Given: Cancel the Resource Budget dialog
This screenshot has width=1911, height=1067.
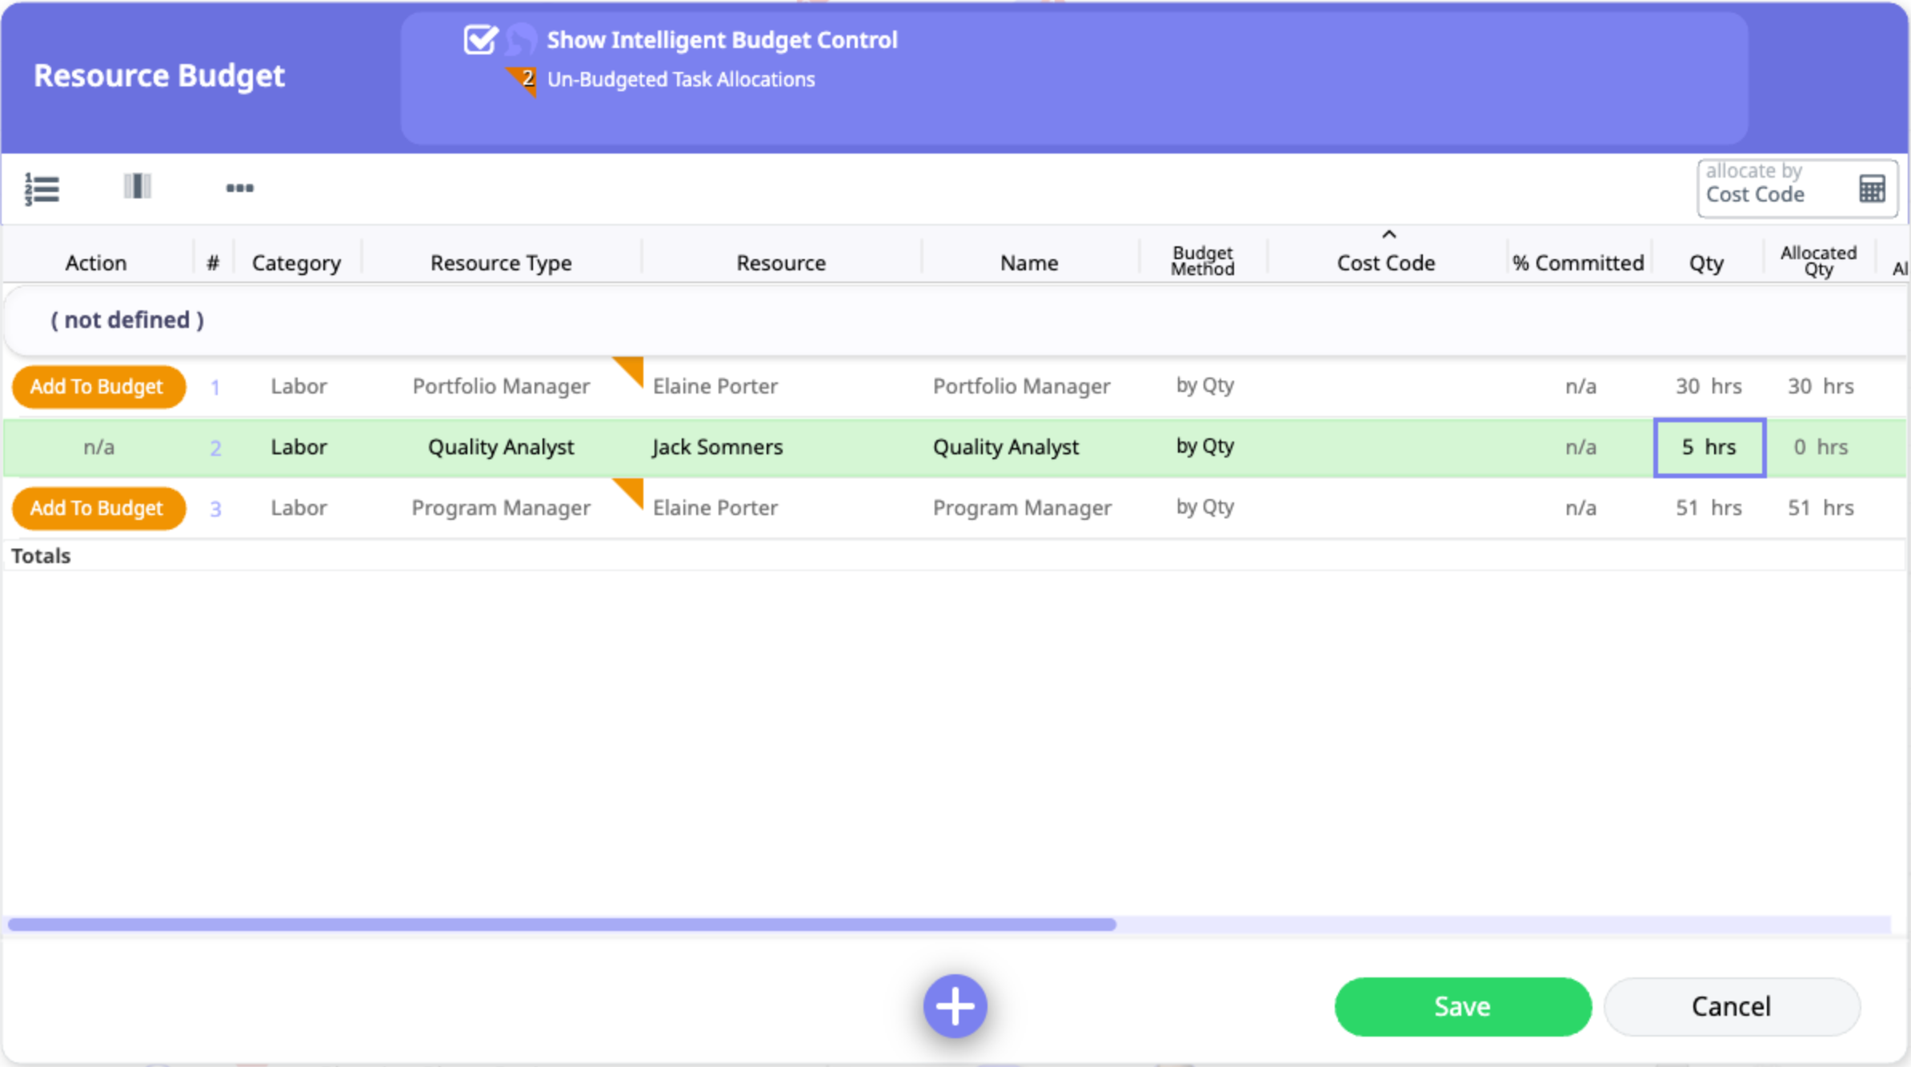Looking at the screenshot, I should pyautogui.click(x=1731, y=1005).
